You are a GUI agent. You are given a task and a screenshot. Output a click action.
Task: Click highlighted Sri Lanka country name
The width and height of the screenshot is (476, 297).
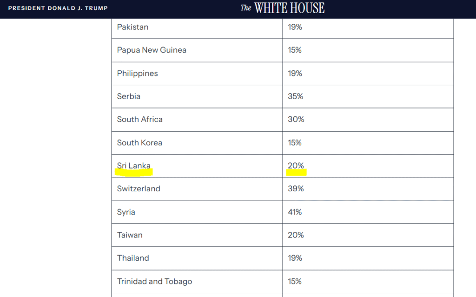133,166
